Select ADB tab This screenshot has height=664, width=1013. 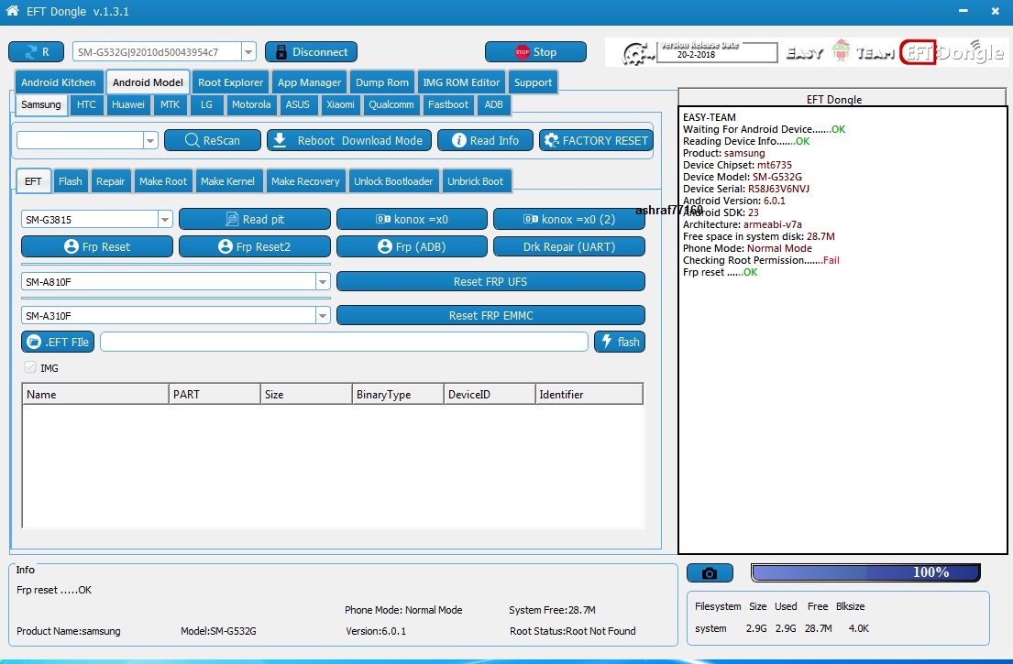click(x=493, y=104)
